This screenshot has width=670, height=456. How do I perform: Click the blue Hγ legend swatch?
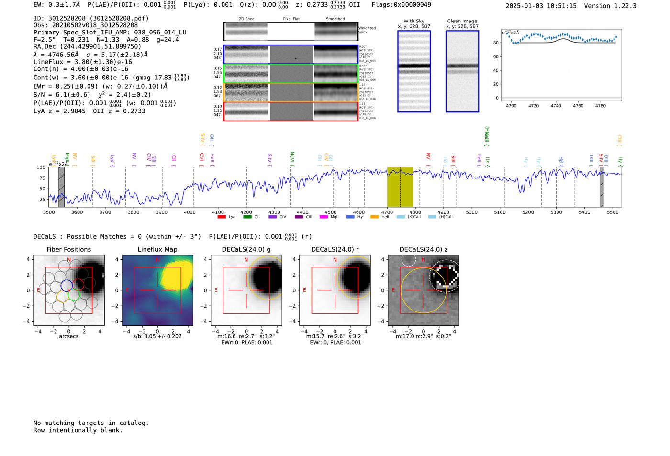350,217
